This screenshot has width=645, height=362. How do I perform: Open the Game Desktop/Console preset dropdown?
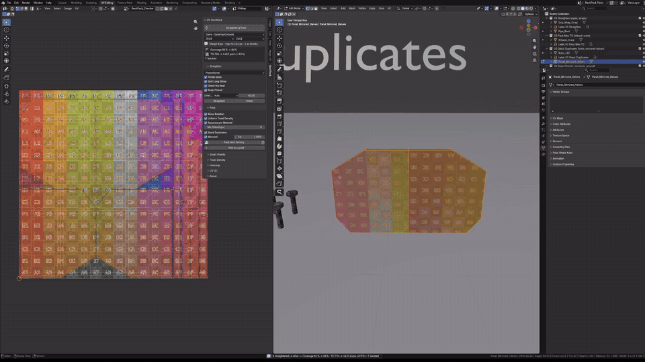tap(234, 34)
